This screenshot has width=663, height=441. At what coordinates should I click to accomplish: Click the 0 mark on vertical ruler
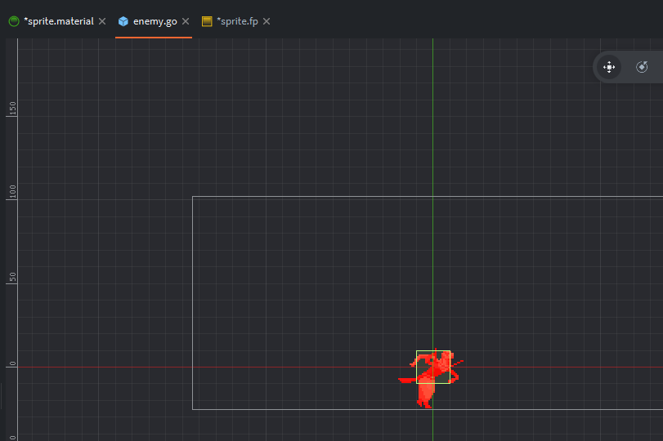click(11, 364)
